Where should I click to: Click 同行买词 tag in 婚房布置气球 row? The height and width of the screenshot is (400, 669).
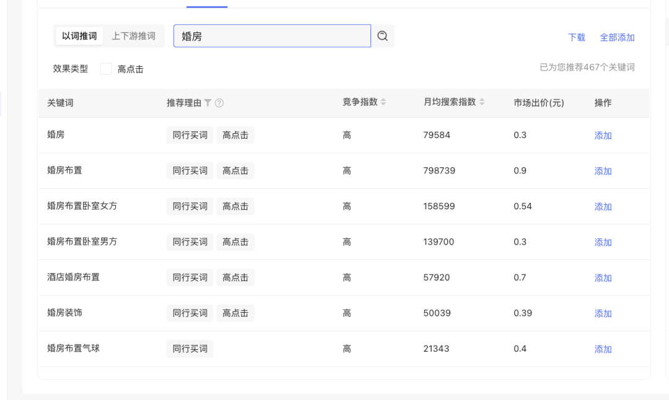(x=190, y=349)
